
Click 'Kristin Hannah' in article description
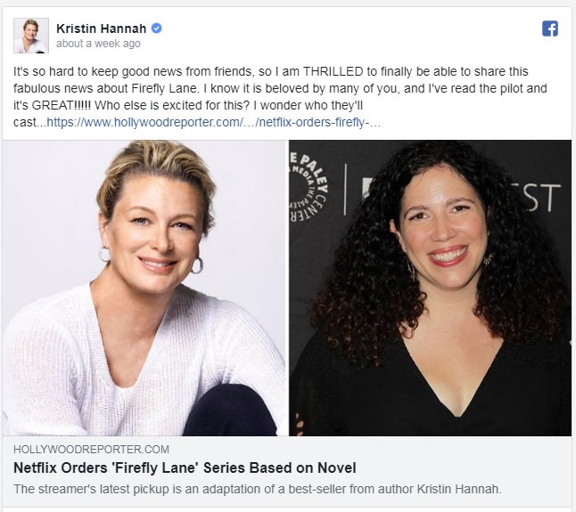click(459, 489)
